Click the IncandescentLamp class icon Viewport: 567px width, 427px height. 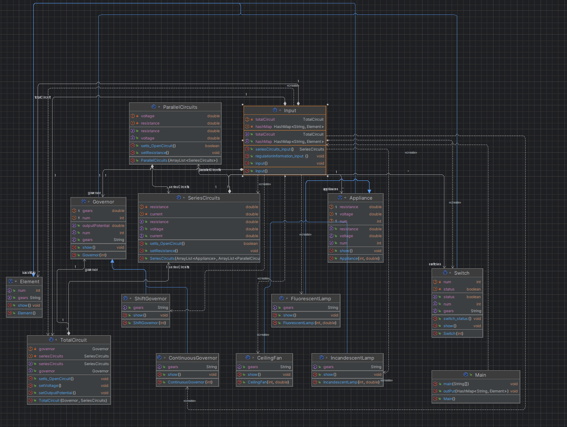click(x=321, y=357)
